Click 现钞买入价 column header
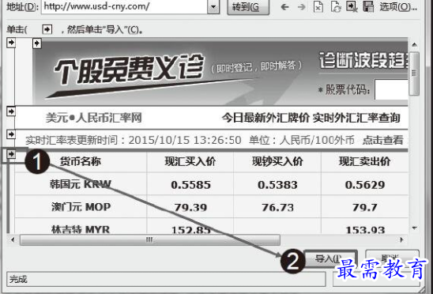Image resolution: width=433 pixels, height=294 pixels. pyautogui.click(x=277, y=161)
